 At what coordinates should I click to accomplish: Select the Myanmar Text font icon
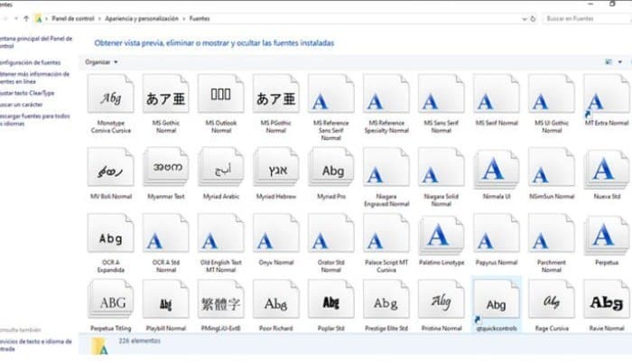coord(165,167)
